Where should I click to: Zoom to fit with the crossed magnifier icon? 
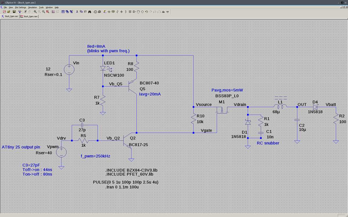coord(47,12)
